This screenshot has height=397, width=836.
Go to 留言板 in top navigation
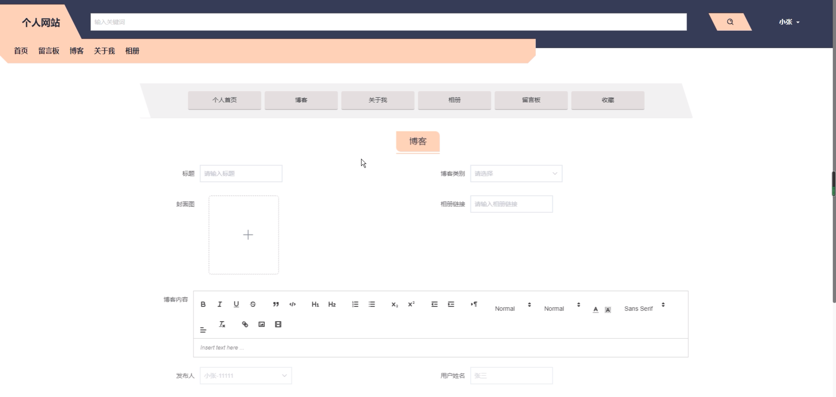click(49, 51)
